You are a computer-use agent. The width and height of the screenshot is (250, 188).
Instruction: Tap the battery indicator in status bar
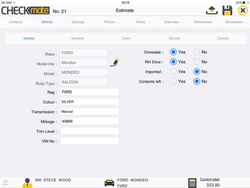click(246, 3)
